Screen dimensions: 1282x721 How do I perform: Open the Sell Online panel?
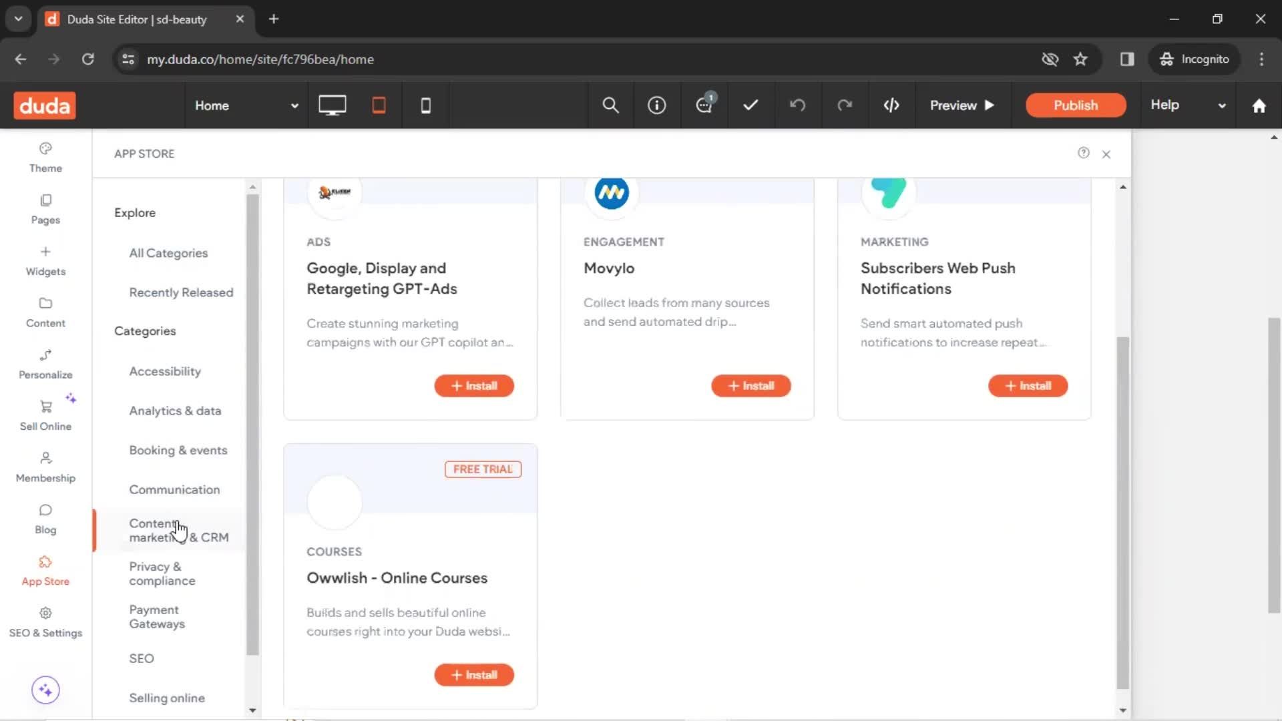[45, 415]
